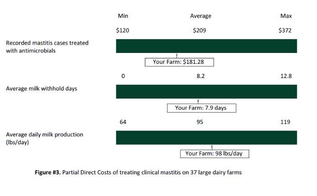Select the $372 maximum cost value

[286, 30]
